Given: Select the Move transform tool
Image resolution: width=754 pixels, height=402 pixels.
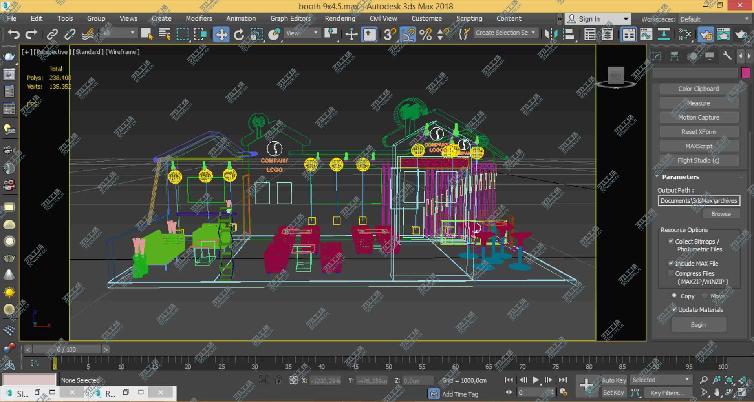Looking at the screenshot, I should (x=221, y=35).
